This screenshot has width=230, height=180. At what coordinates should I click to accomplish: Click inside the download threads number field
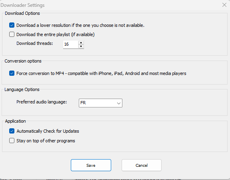click(x=71, y=44)
